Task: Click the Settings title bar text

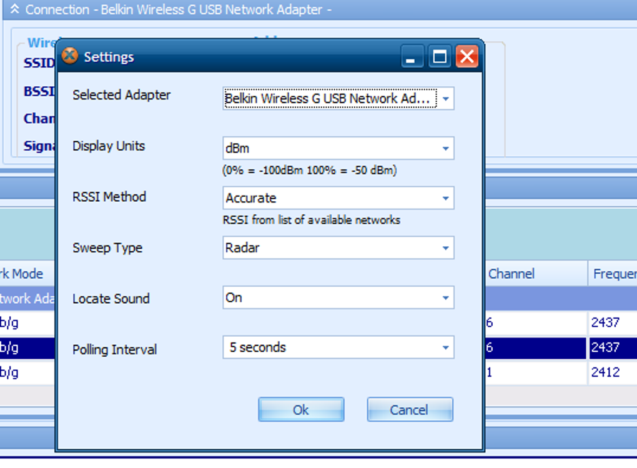Action: pos(109,57)
